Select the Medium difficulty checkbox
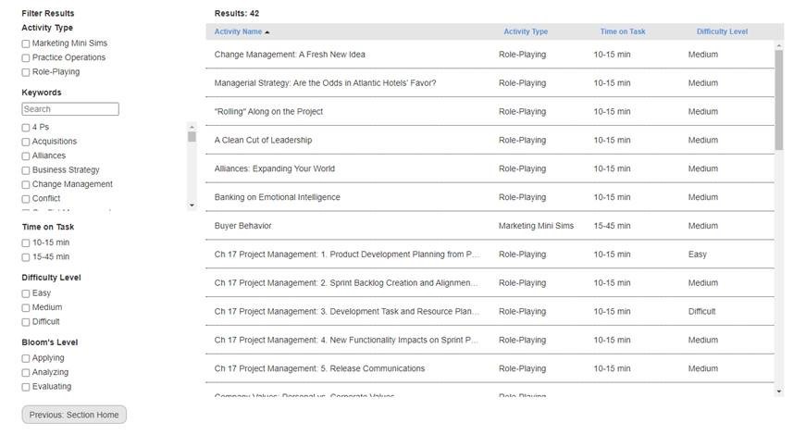Viewport: 806px width, 435px height. (x=26, y=308)
